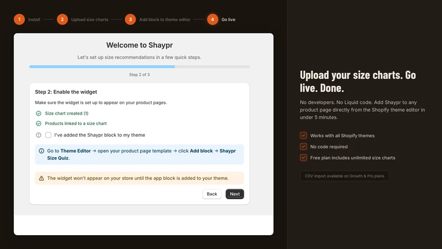
Task: Click the 'Theme Editor' bold text in the banner
Action: tap(76, 151)
